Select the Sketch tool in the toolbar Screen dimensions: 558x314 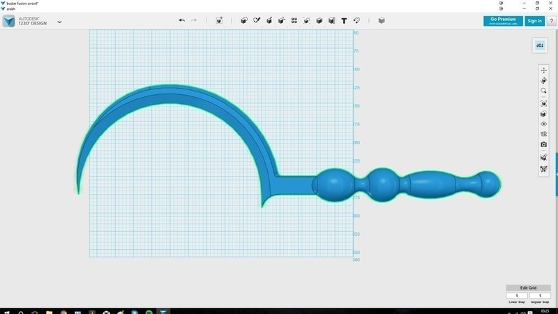click(257, 21)
